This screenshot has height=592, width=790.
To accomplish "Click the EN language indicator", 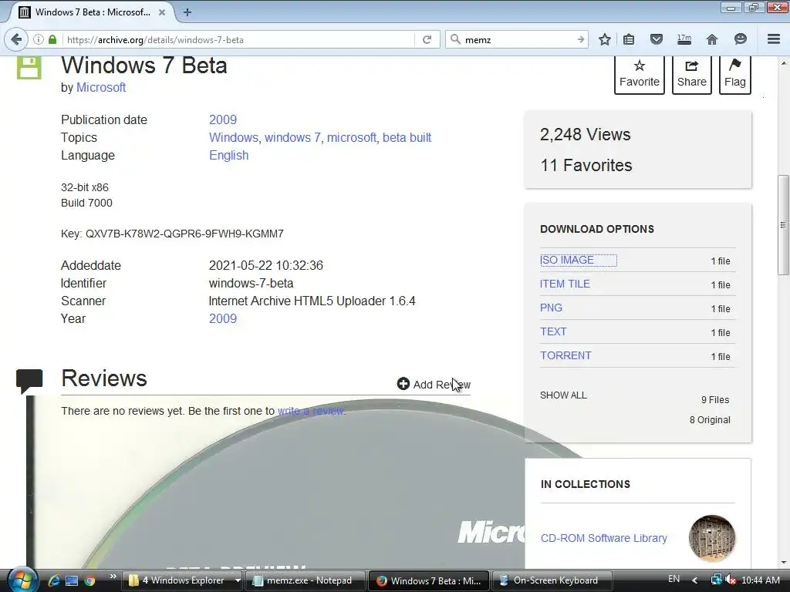I will (x=674, y=579).
